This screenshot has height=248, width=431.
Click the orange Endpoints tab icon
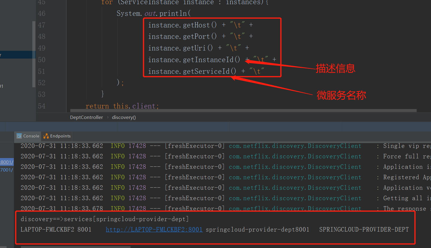point(46,136)
